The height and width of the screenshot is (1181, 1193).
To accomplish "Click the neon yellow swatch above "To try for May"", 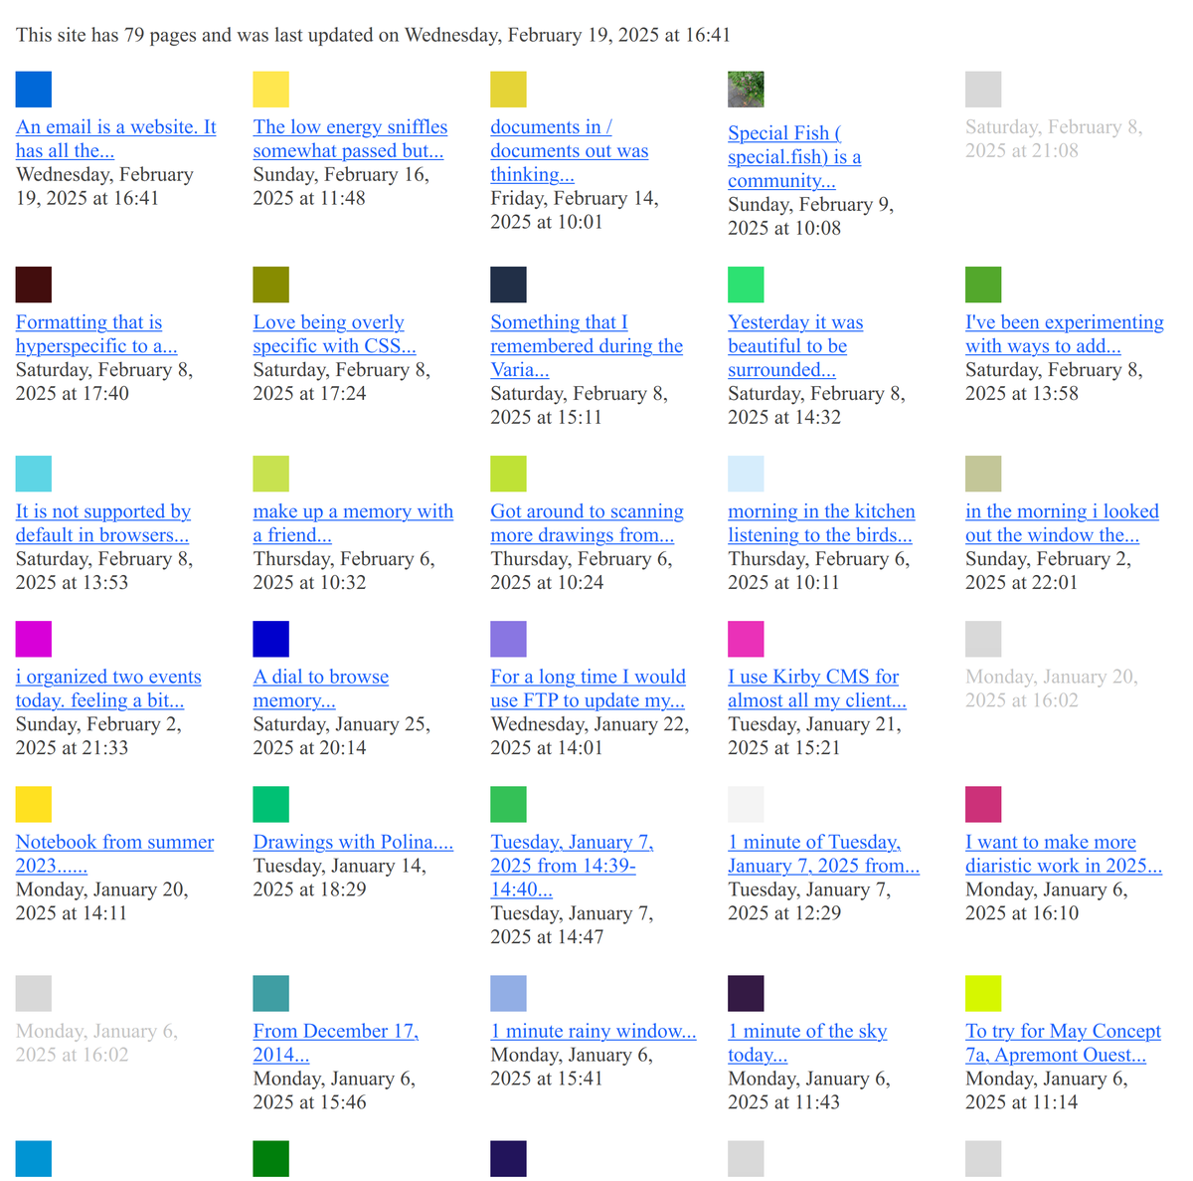I will 983,993.
